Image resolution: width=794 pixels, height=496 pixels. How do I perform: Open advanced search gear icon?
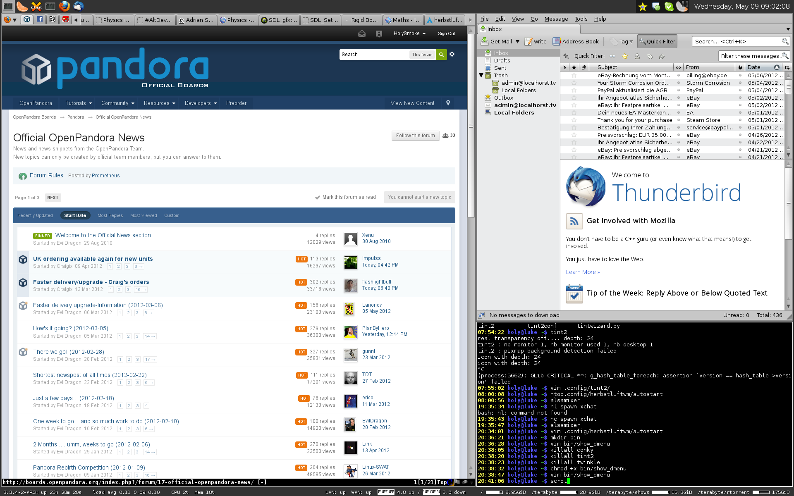[x=452, y=54]
